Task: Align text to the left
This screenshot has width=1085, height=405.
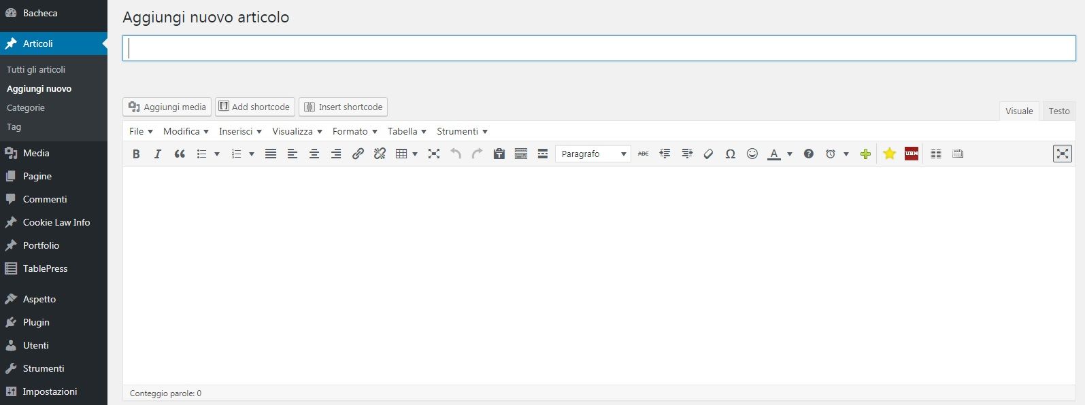Action: (293, 154)
